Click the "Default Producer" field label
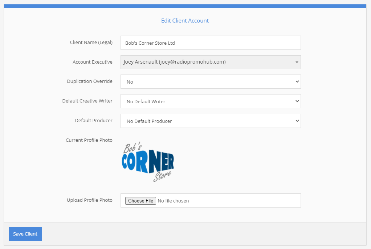Screen dimensions: 371x249 pos(94,121)
